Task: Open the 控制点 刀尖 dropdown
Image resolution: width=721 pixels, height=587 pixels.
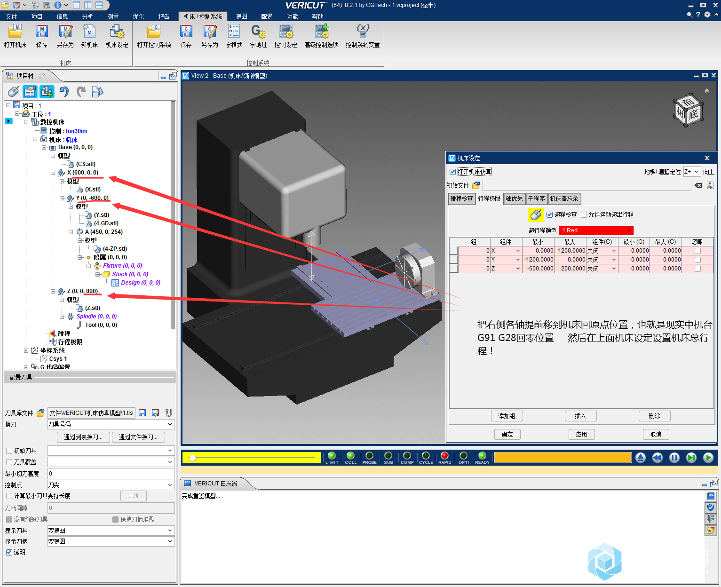Action: (x=111, y=485)
